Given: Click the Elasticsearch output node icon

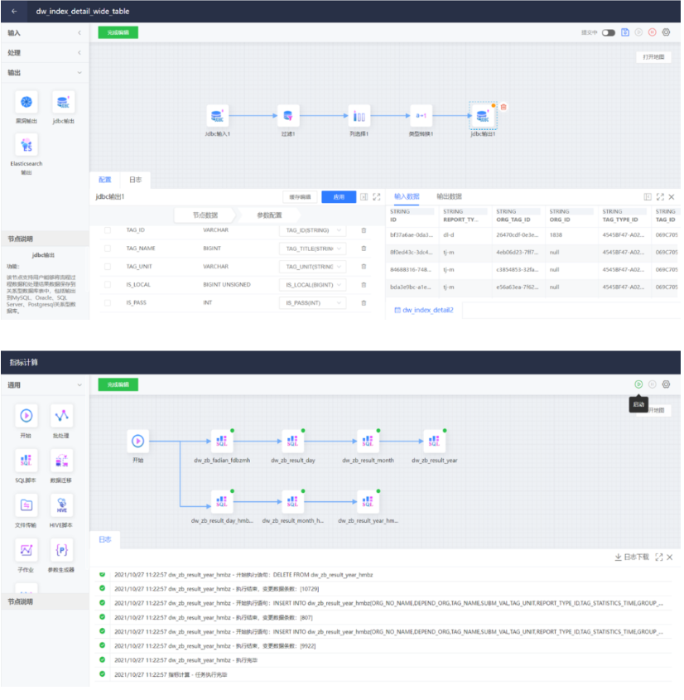Looking at the screenshot, I should tap(26, 145).
